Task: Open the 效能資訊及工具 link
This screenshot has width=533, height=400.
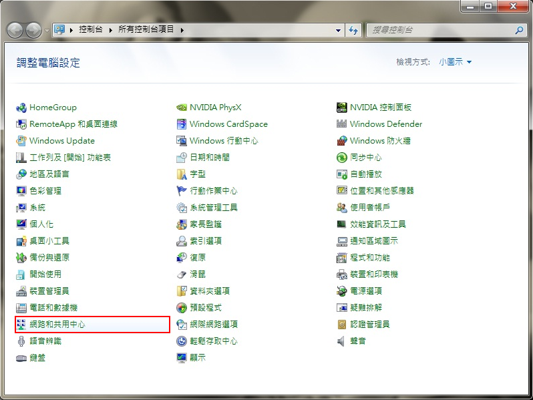Action: pos(378,224)
